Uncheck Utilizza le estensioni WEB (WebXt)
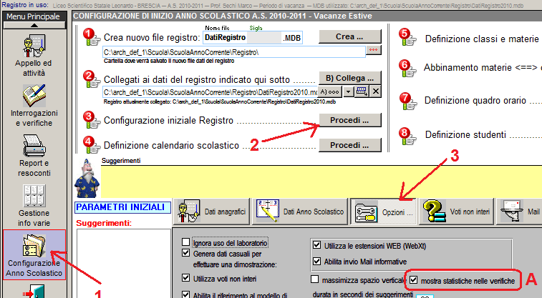The image size is (542, 298). (x=317, y=244)
